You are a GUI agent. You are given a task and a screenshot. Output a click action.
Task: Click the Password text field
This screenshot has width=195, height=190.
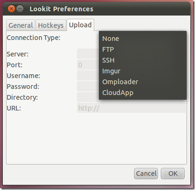tap(88, 86)
